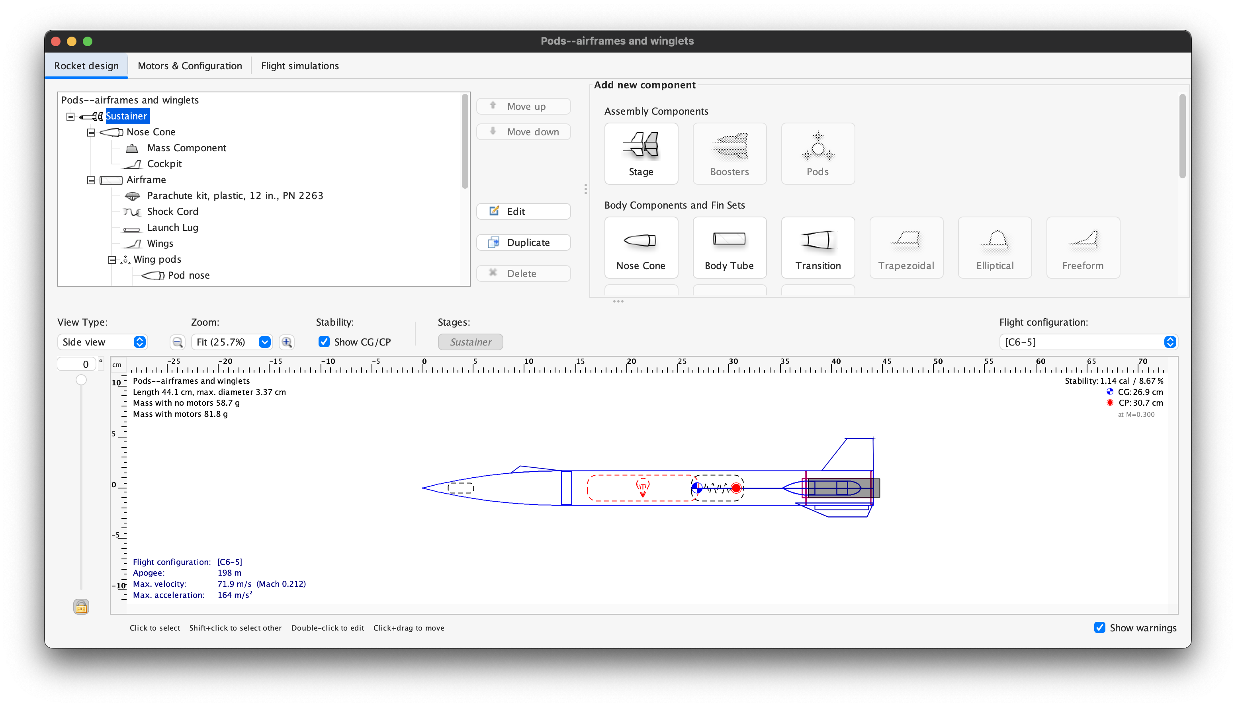Click the Edit button
This screenshot has height=707, width=1236.
click(x=523, y=211)
